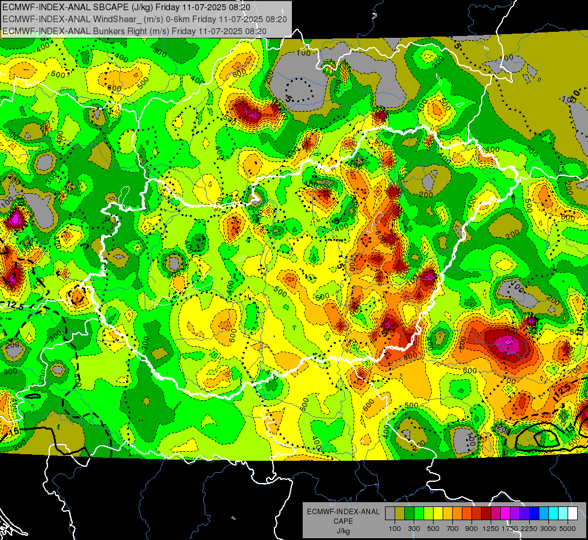Viewport: 588px width, 540px height.
Task: Click the purple legend swatch right of 1750
Action: [515, 514]
